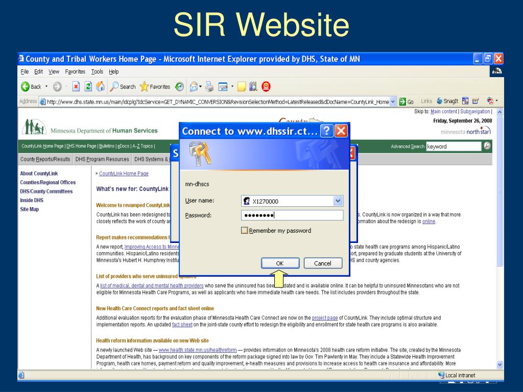
Task: Click the Local intranet zone icon
Action: tap(441, 375)
